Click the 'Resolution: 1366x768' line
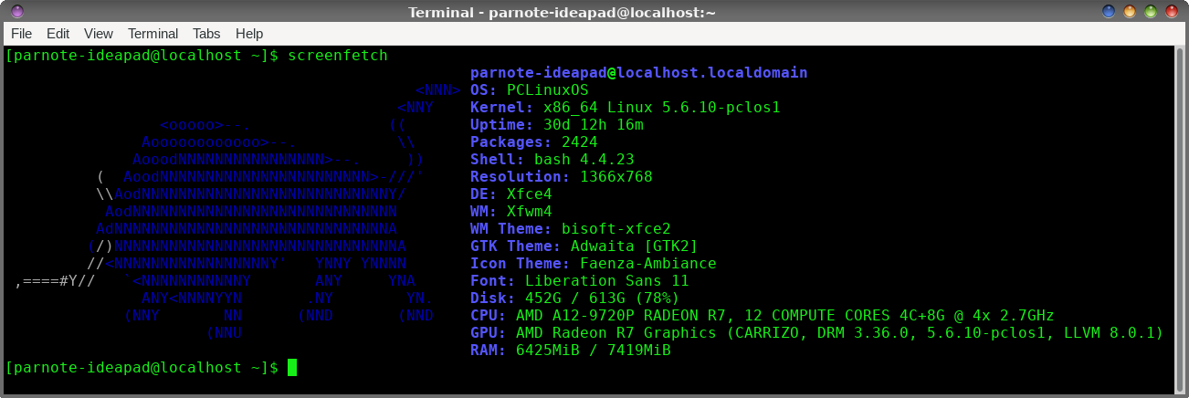 coord(562,177)
